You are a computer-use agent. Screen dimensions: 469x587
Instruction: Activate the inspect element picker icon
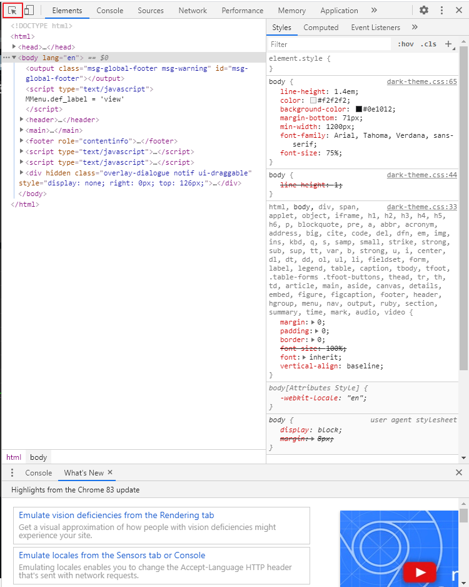tap(13, 11)
